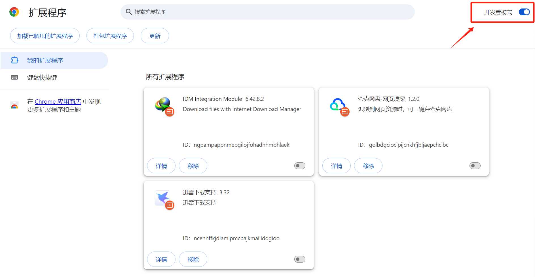Click the 开发者模式 label
Screen dimensions: 535x277
coord(498,12)
